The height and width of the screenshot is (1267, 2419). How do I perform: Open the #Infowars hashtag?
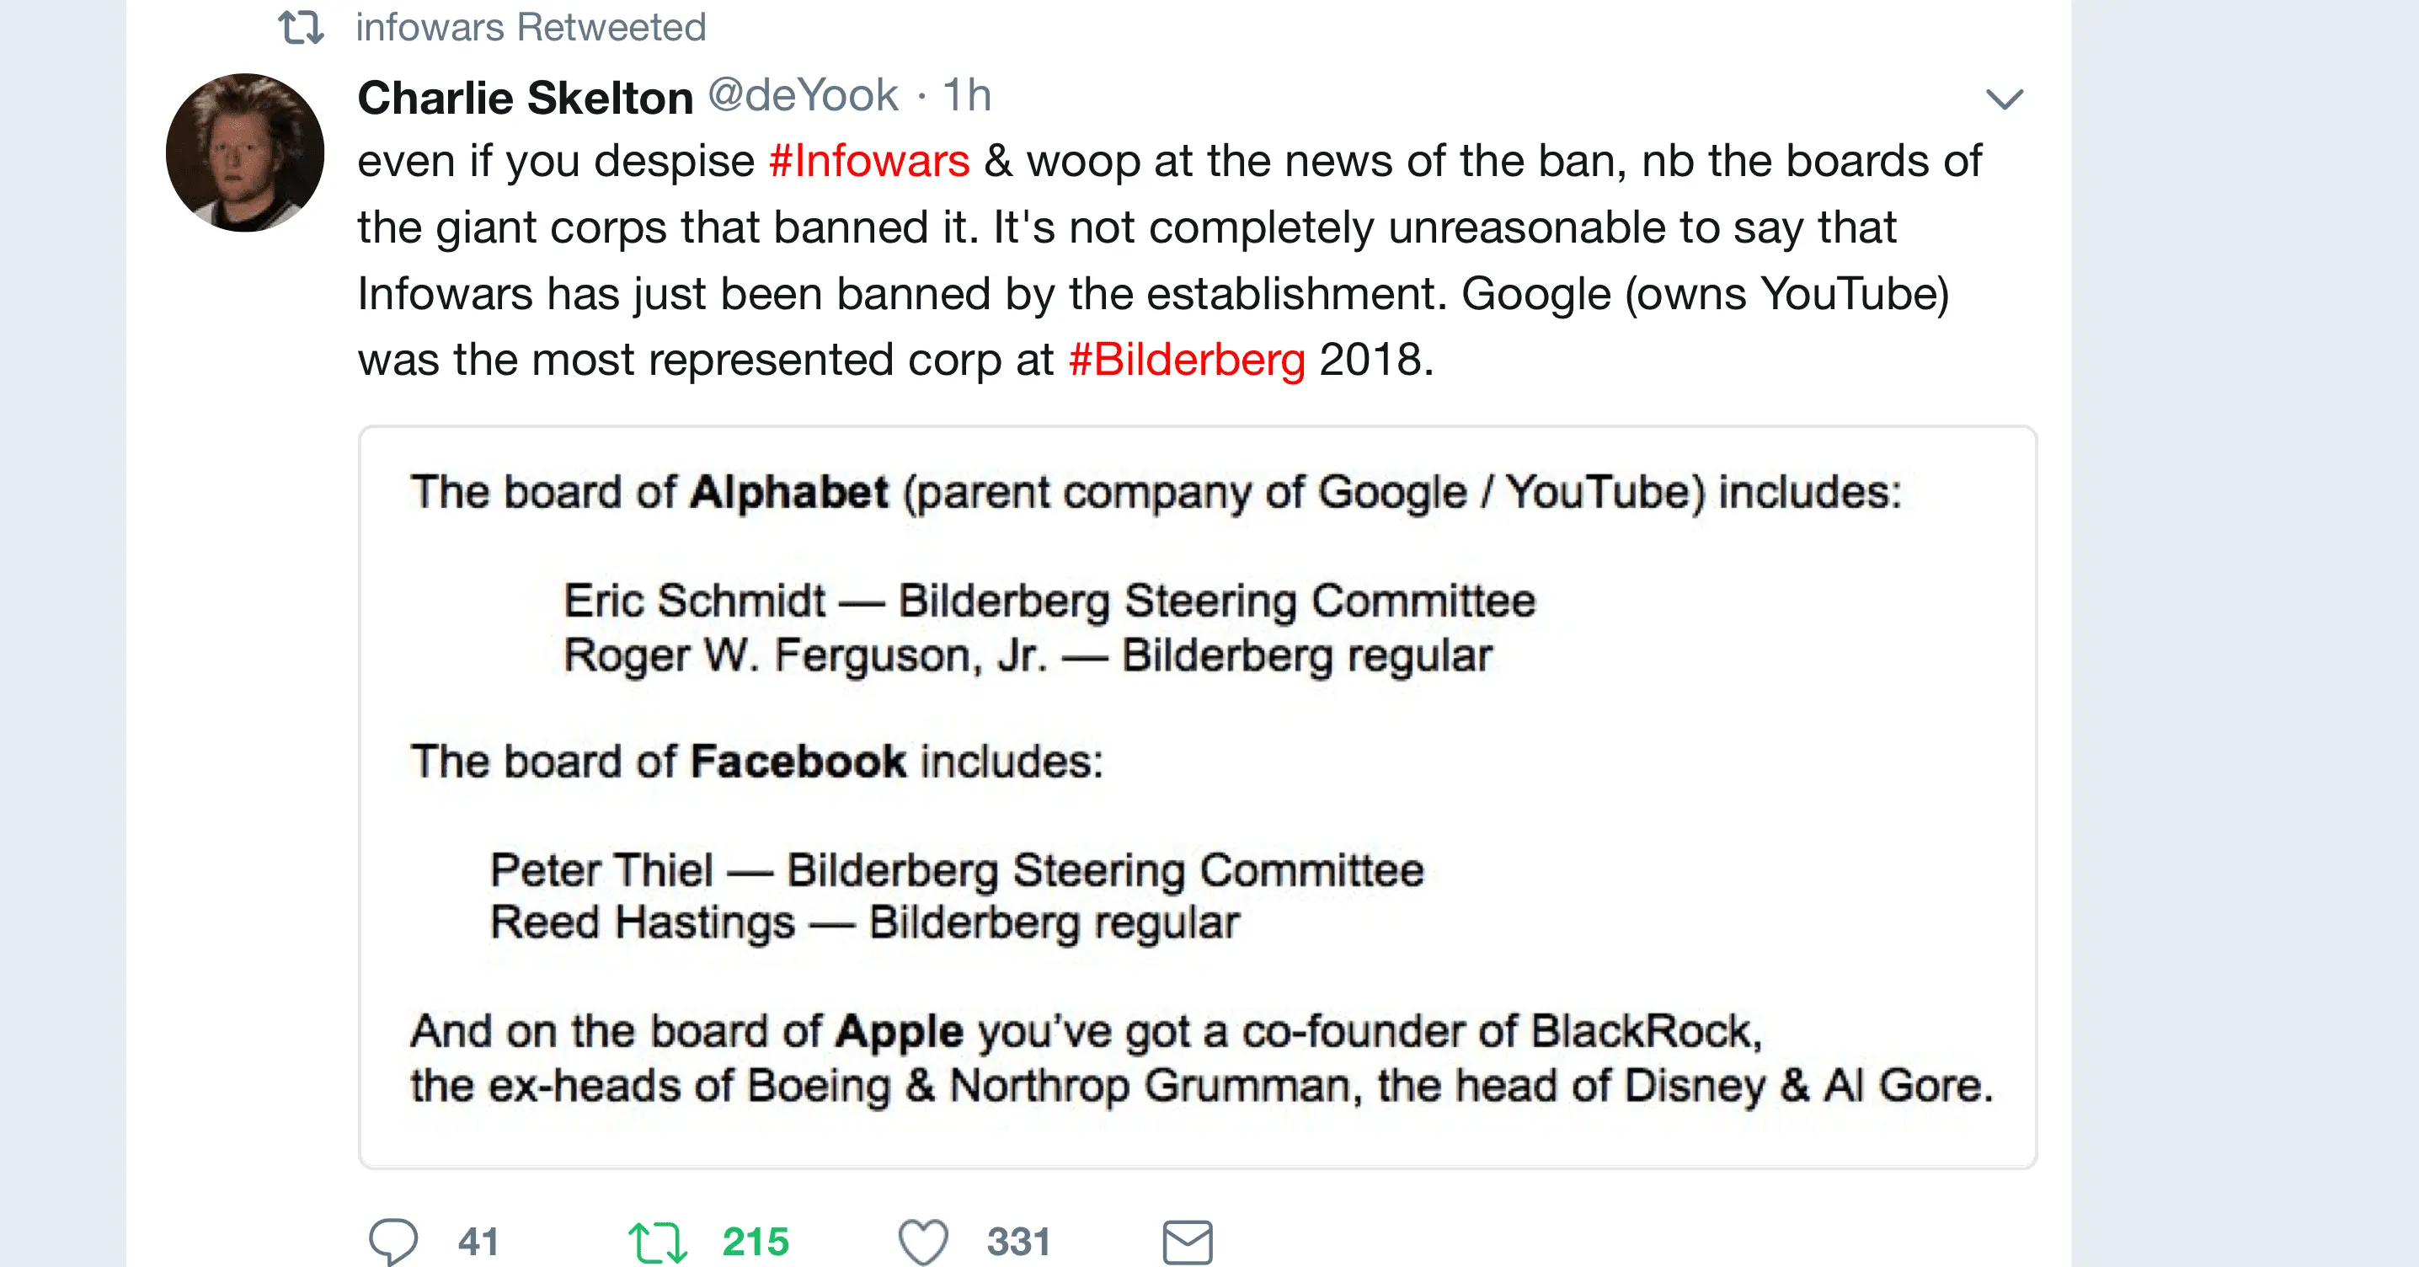coord(868,161)
